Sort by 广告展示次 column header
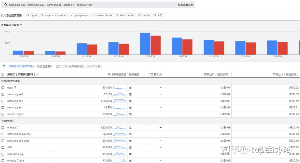This screenshot has width=300, height=163. pos(155,74)
